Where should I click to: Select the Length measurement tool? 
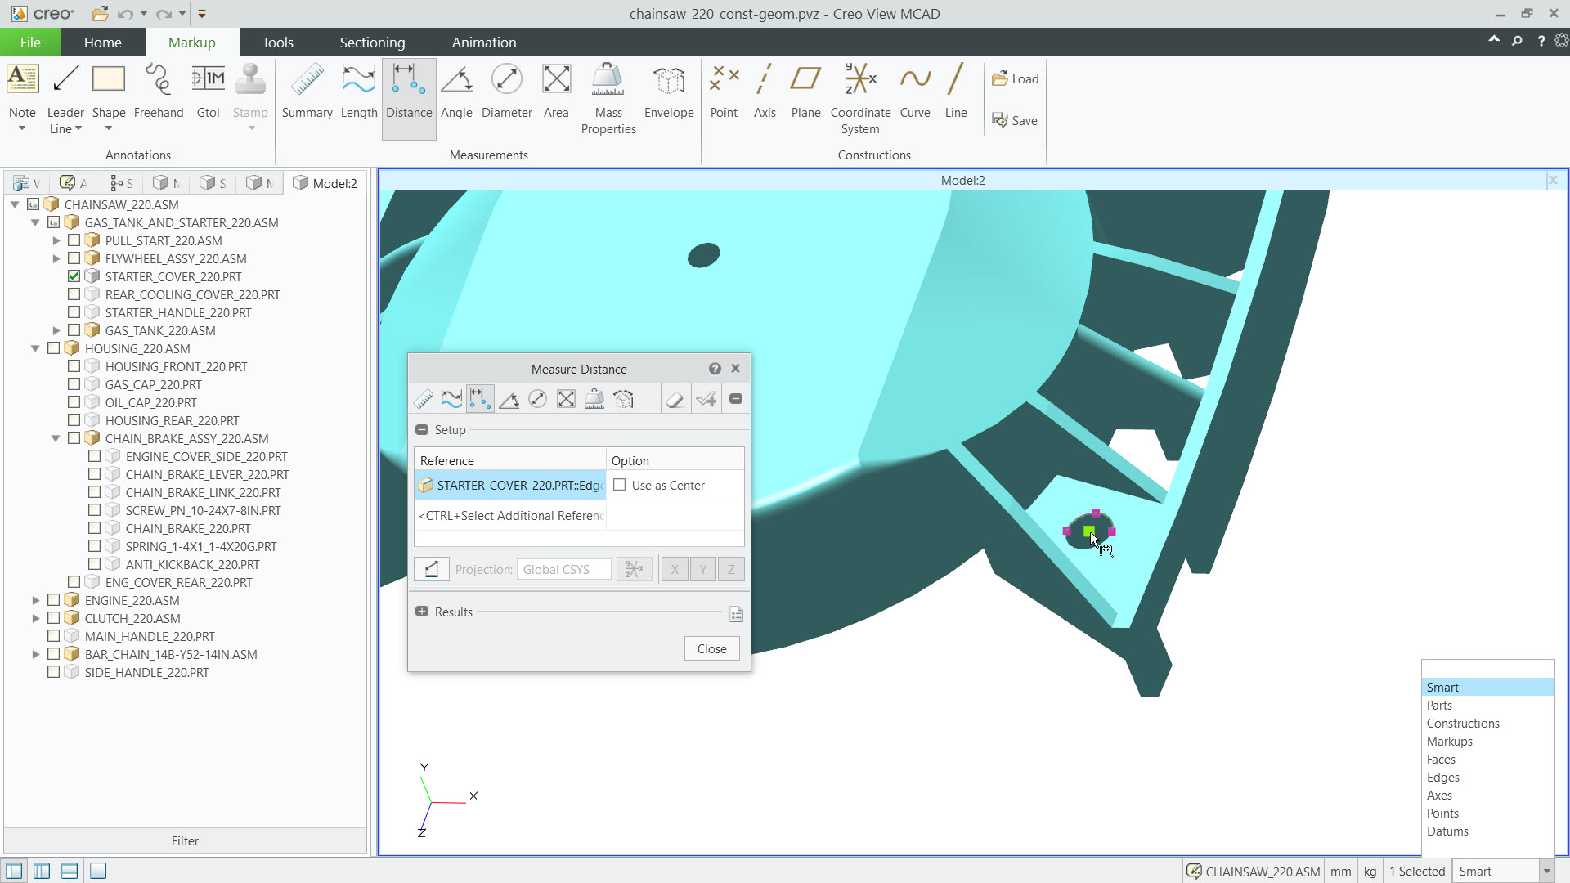pyautogui.click(x=359, y=92)
